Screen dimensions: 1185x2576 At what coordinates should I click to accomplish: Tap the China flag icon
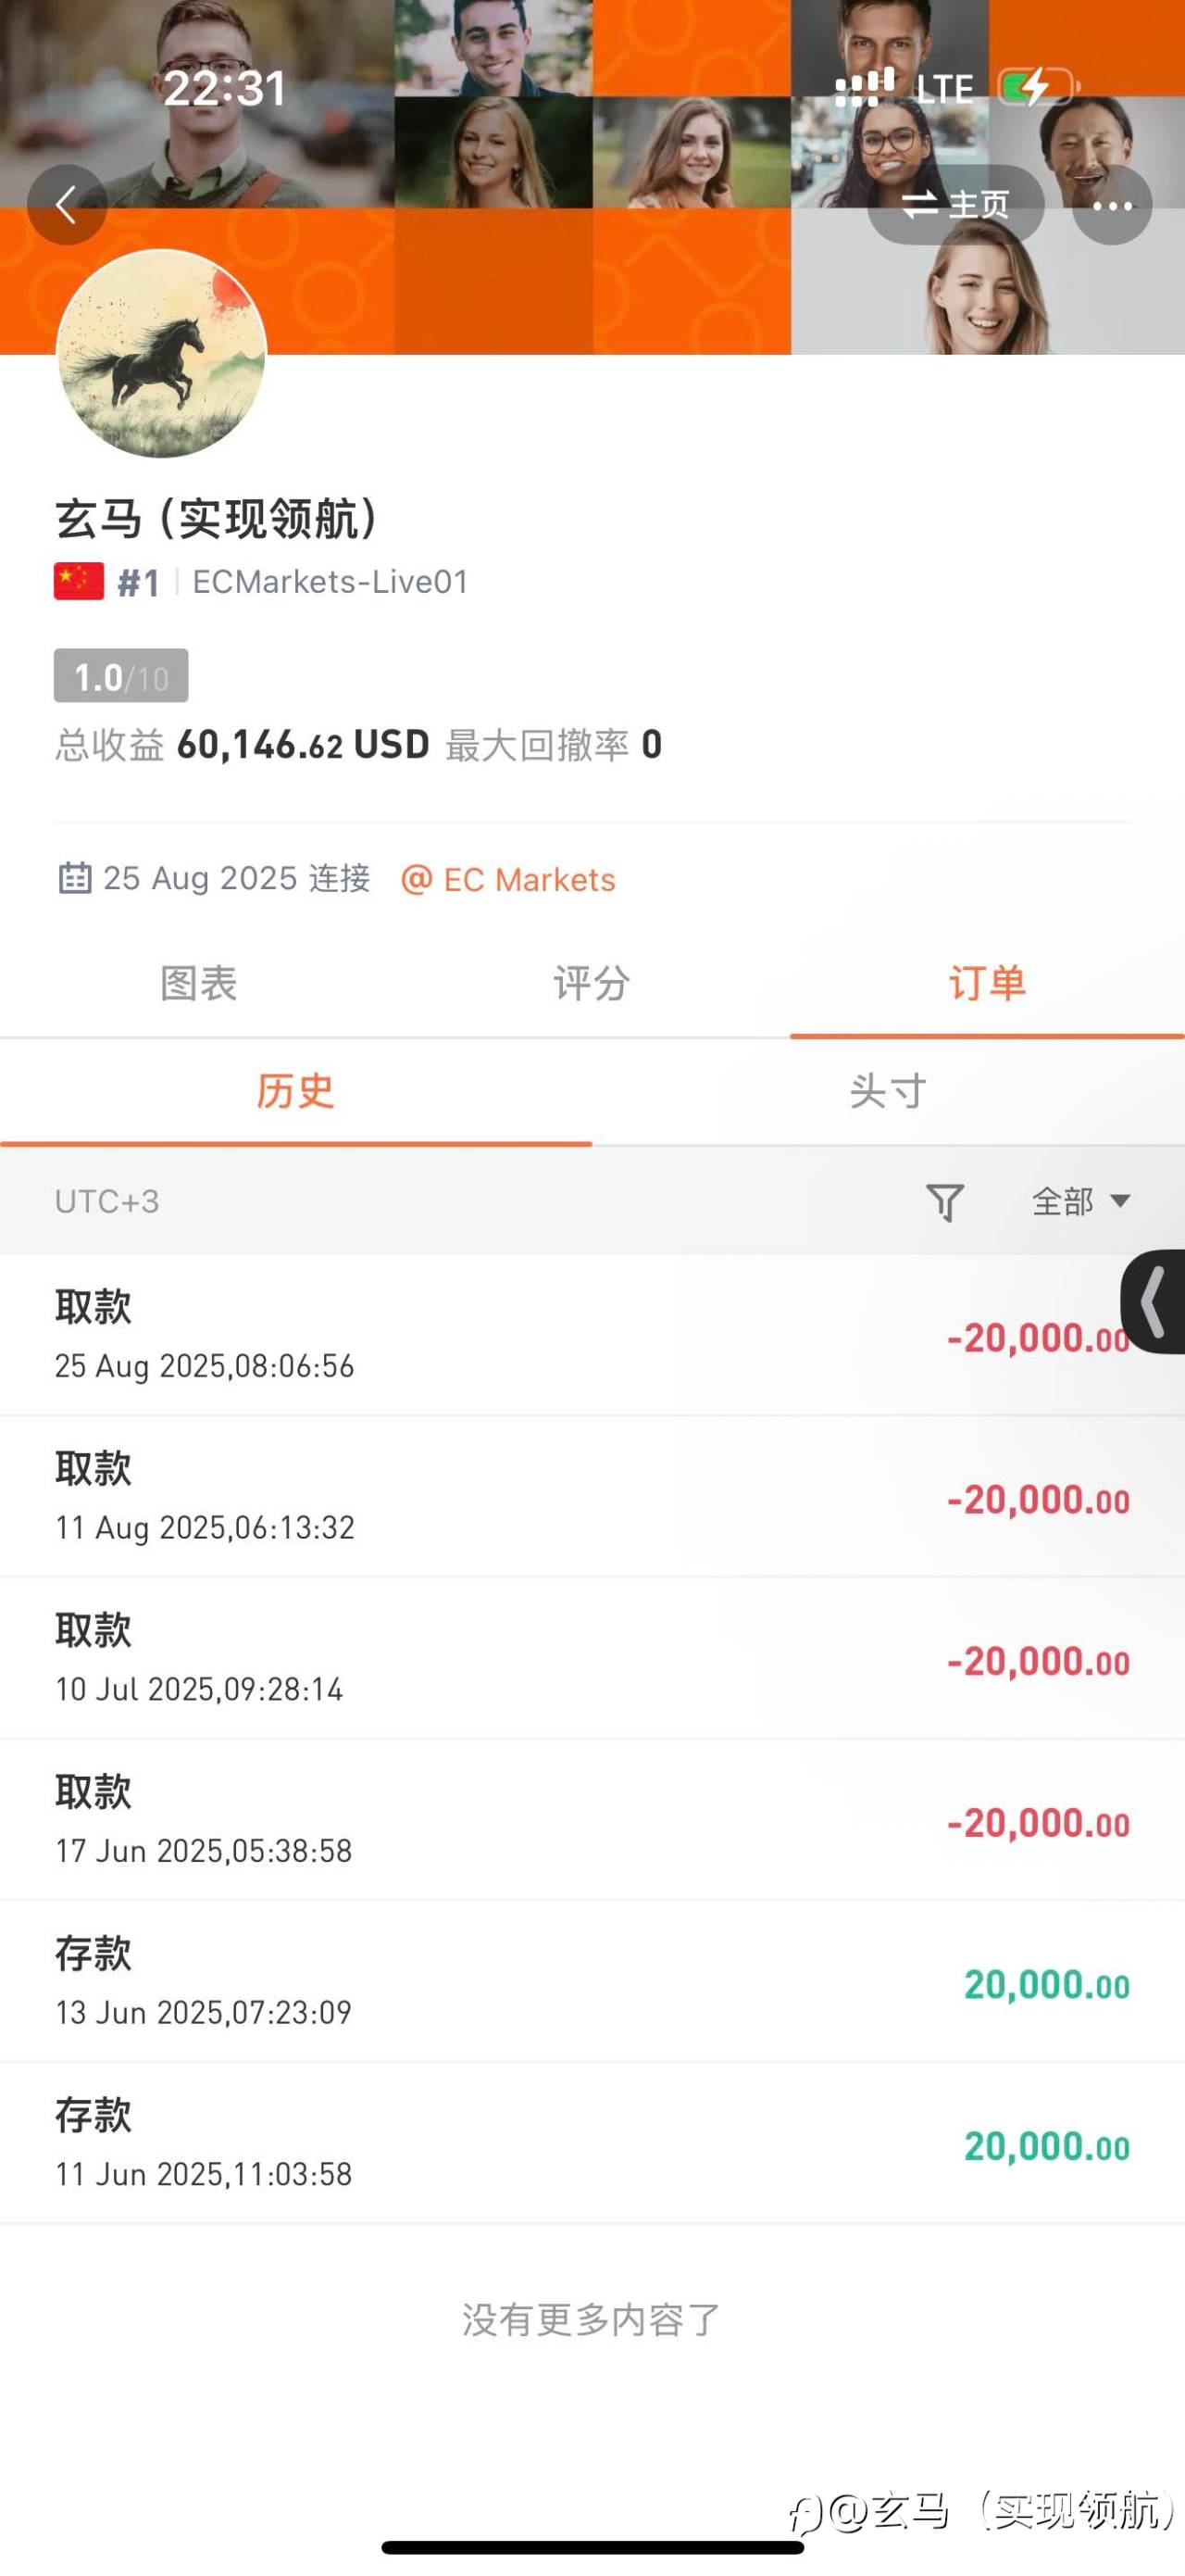(x=79, y=581)
